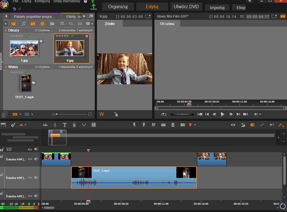Switch to the Utwórz DVD tab
Screen dimensions: 287x212
(186, 6)
